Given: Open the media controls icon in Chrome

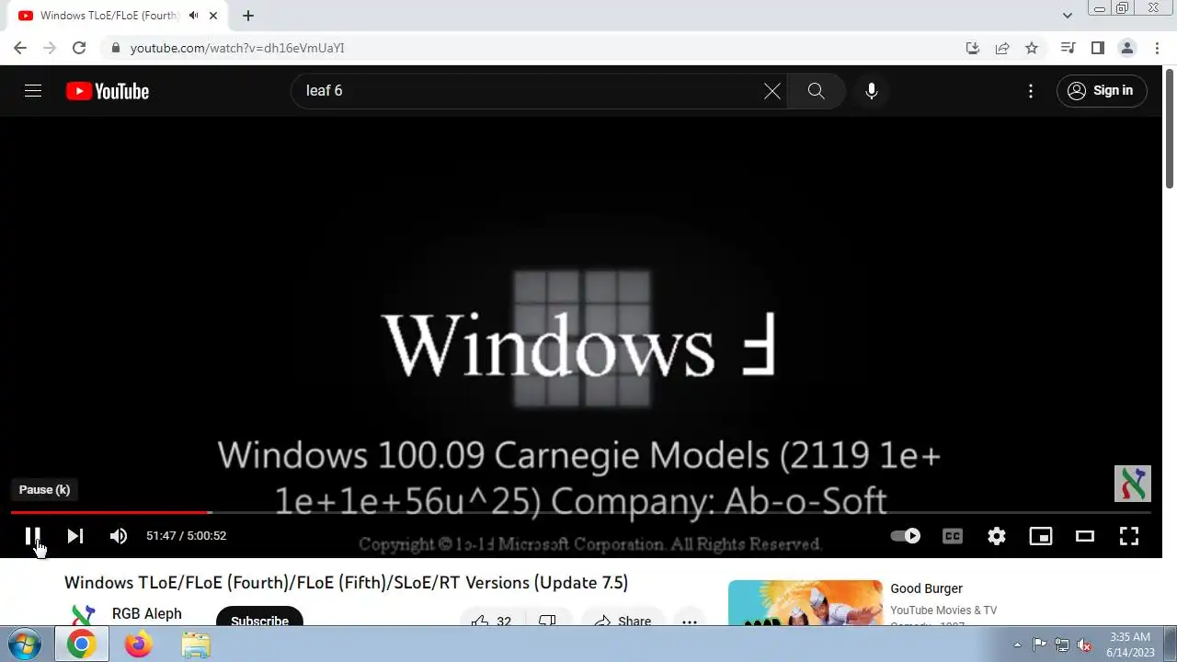Looking at the screenshot, I should [x=1068, y=48].
